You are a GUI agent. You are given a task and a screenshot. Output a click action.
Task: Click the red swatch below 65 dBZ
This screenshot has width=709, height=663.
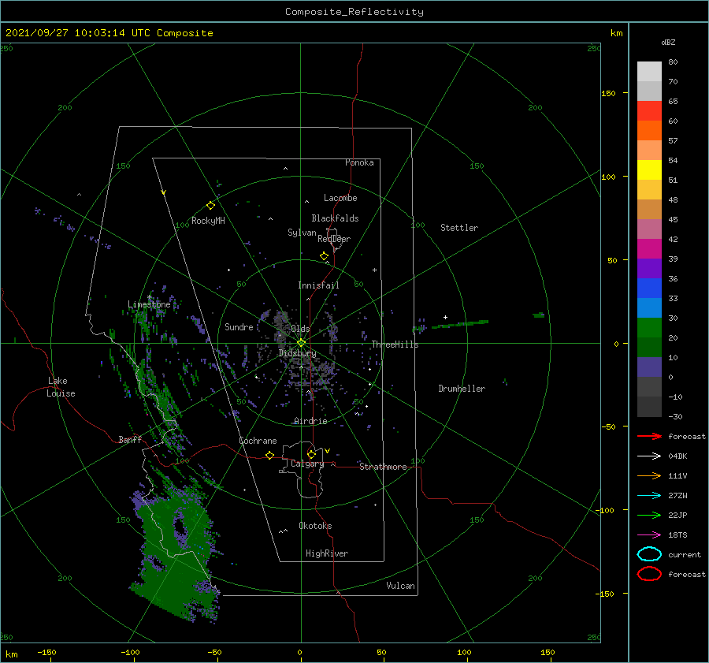pos(649,110)
